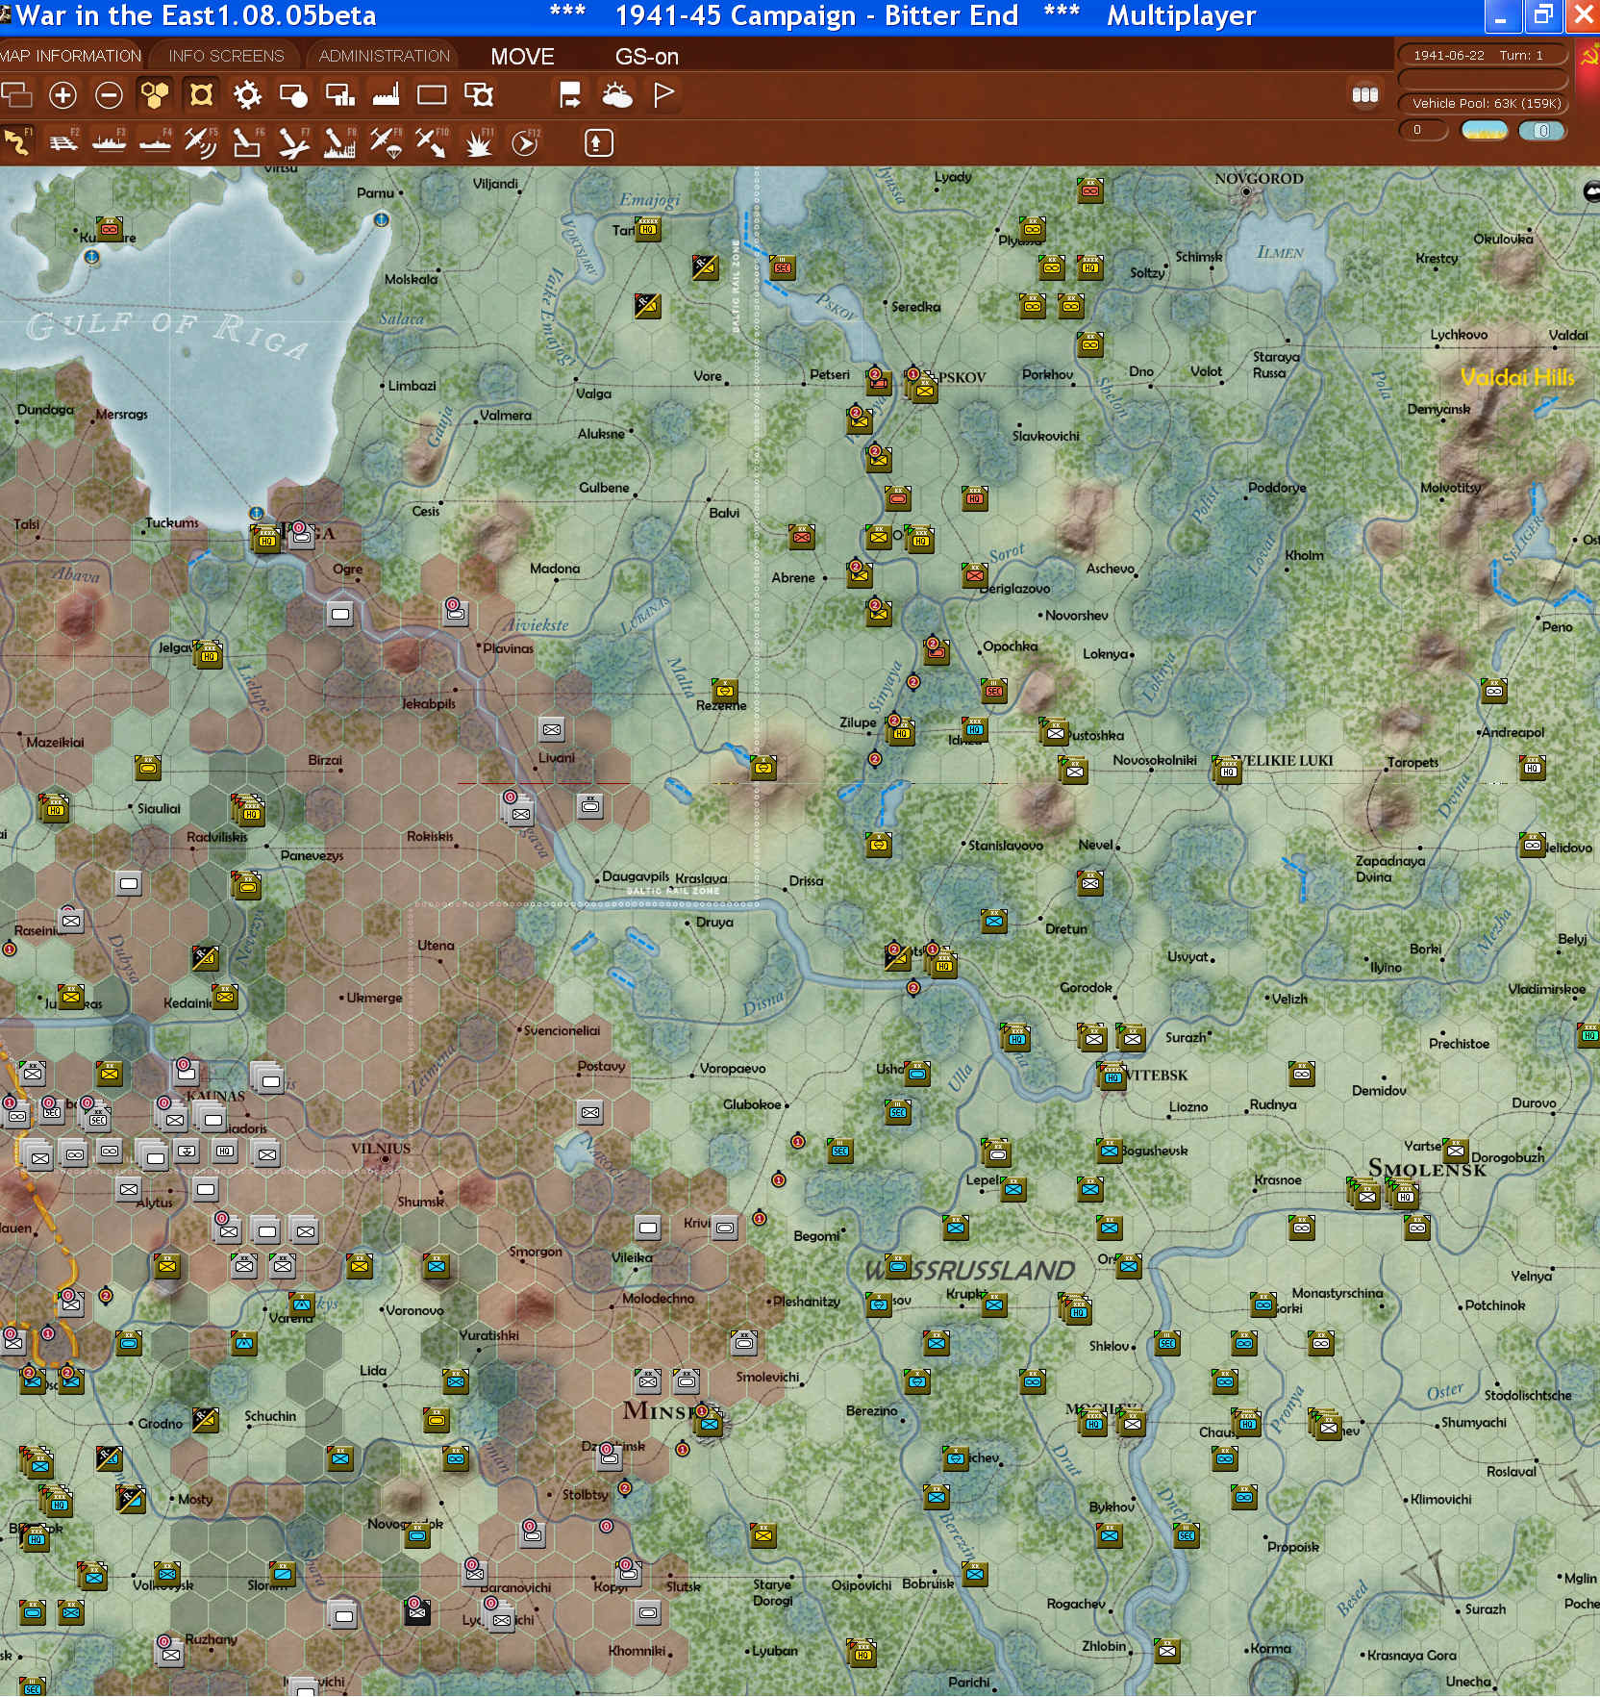Screen dimensions: 1600x1697
Task: Click the blue-yellow ground condition swatch
Action: (x=1484, y=131)
